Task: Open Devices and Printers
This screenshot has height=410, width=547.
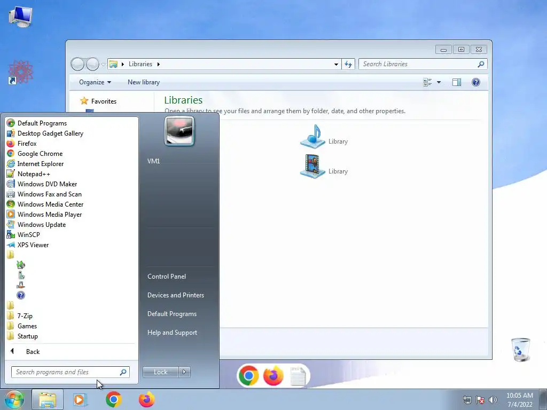Action: pos(175,295)
